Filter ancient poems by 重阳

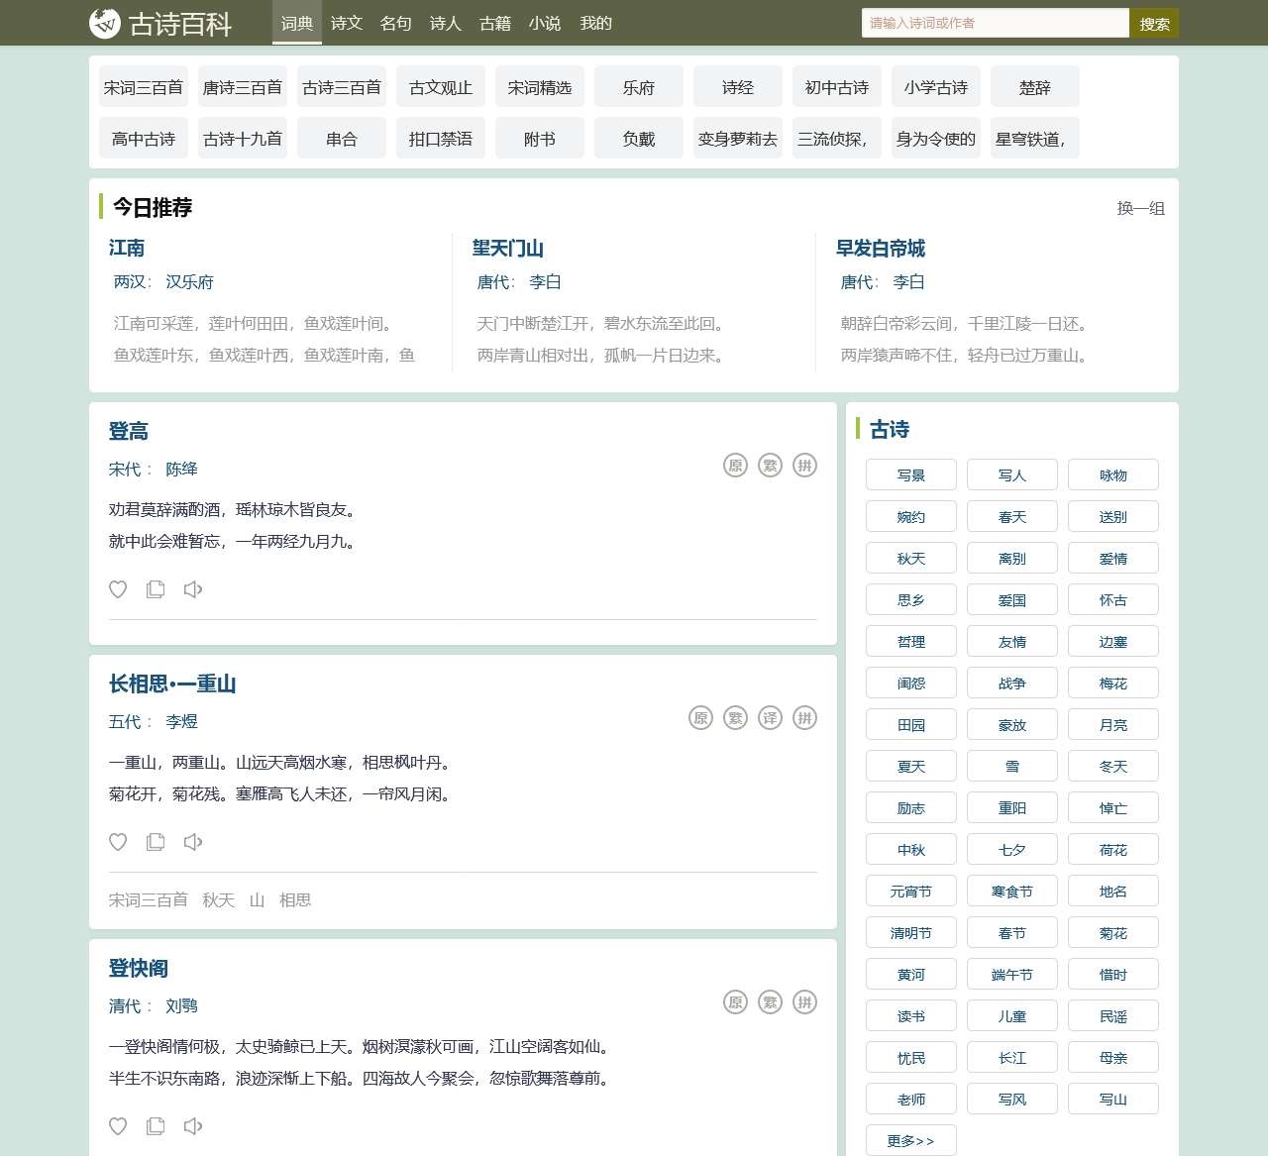pyautogui.click(x=1012, y=807)
